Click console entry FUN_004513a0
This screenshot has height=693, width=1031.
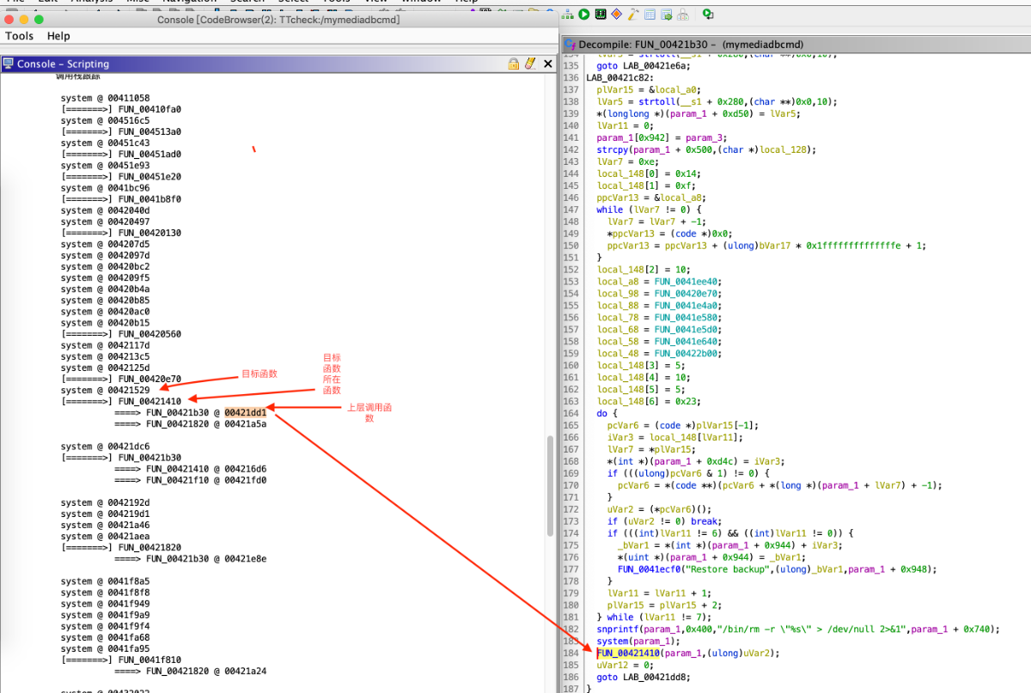149,132
